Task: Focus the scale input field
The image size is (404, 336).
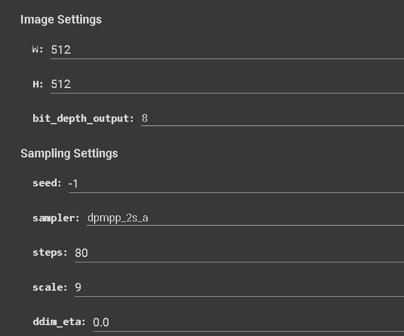Action: pos(239,287)
